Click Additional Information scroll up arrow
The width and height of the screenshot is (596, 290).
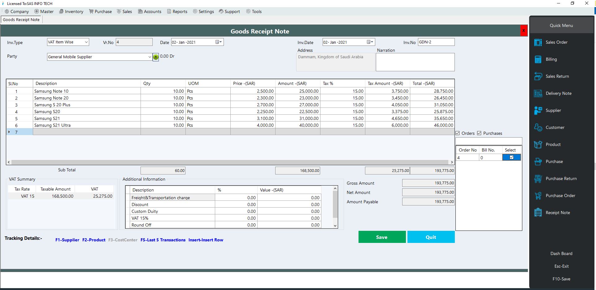(x=335, y=188)
